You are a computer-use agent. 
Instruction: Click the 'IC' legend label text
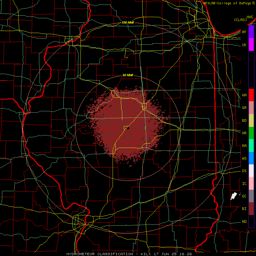(244, 183)
